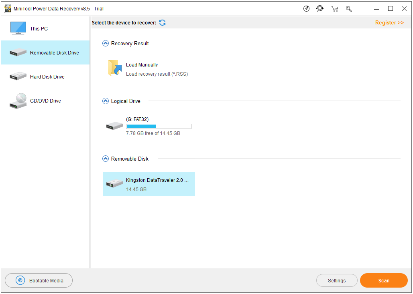The image size is (413, 294).
Task: Click the Hard Disk Drive icon
Action: pos(18,76)
